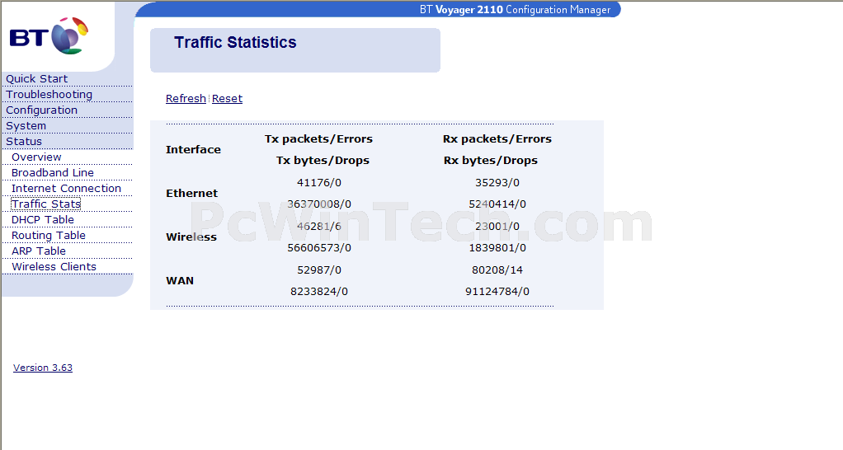This screenshot has height=450, width=843.
Task: Open Internet Connection page
Action: coord(66,189)
